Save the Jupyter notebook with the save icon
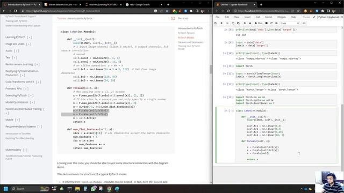Image resolution: width=344 pixels, height=193 pixels. 216,23
